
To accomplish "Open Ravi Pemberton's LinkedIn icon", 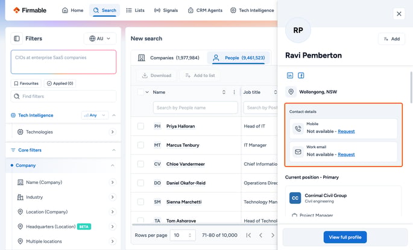I will pos(290,76).
